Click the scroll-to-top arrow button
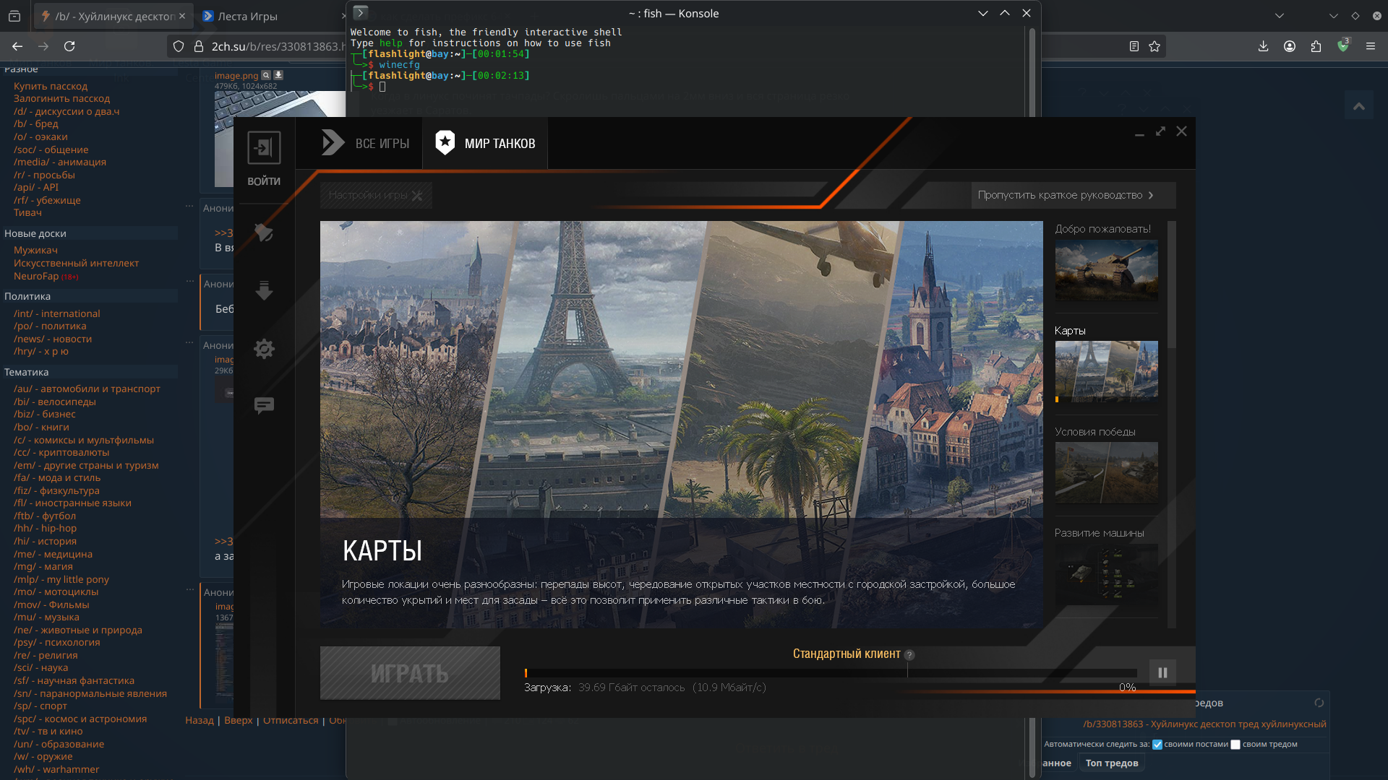 [x=1359, y=106]
